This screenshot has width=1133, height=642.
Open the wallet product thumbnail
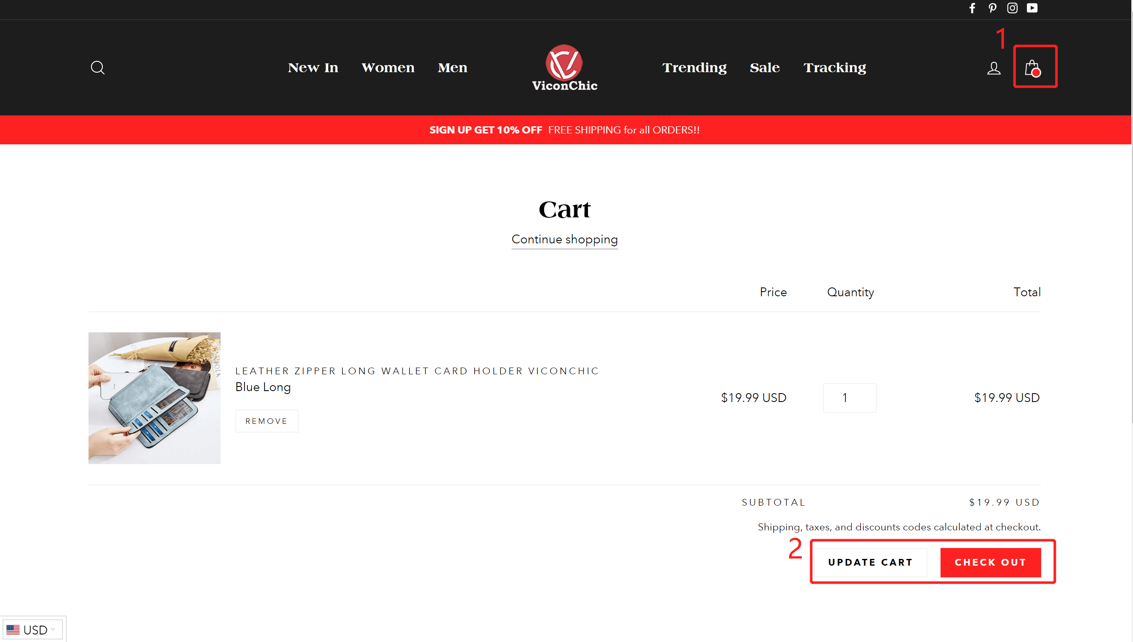pos(154,398)
